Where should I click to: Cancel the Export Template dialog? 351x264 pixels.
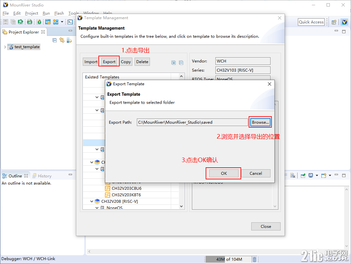pos(256,173)
